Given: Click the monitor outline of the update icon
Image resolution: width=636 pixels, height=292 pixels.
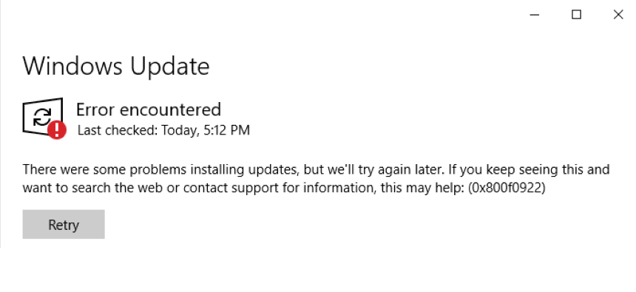Looking at the screenshot, I should [42, 116].
